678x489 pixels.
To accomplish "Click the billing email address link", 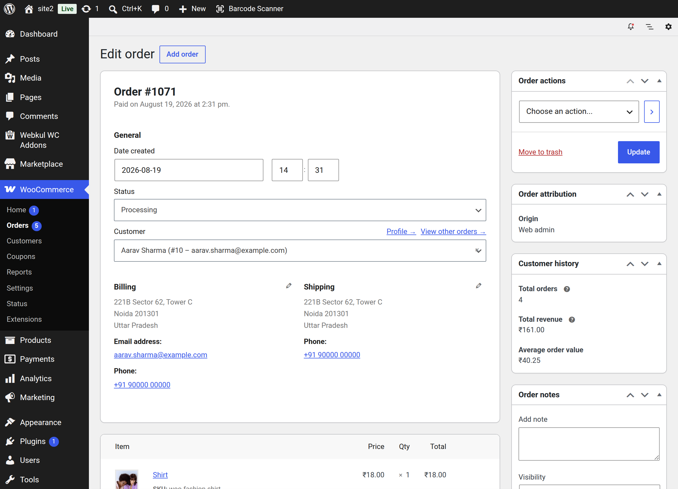I will click(x=161, y=355).
